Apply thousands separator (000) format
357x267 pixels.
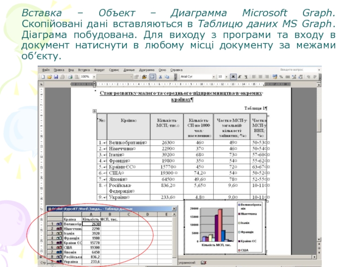(287, 77)
